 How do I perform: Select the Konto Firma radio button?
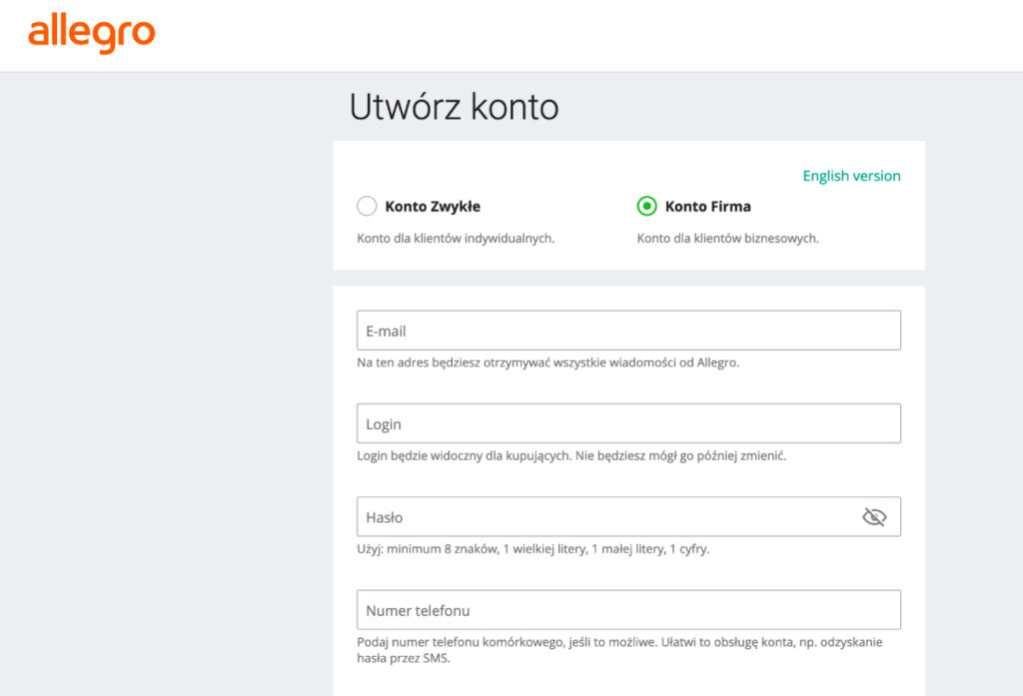point(646,206)
